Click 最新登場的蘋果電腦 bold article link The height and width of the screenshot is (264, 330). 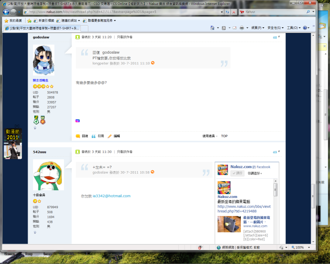257,220
